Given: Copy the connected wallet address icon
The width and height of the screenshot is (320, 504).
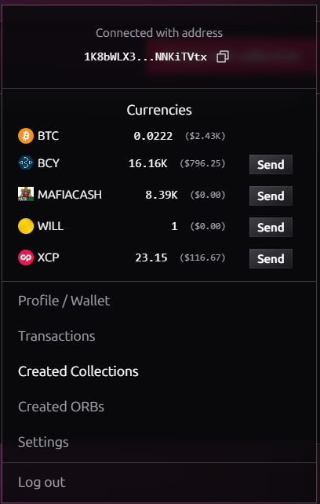Looking at the screenshot, I should pos(223,57).
